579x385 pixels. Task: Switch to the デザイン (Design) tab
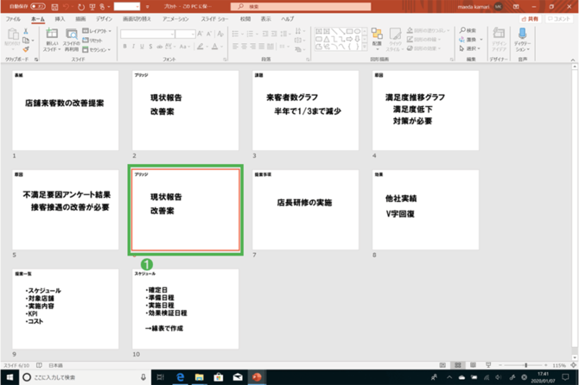[104, 19]
